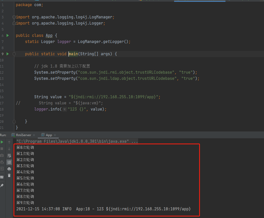Click the '第9次轮询' console line
The image size is (264, 218).
click(25, 203)
